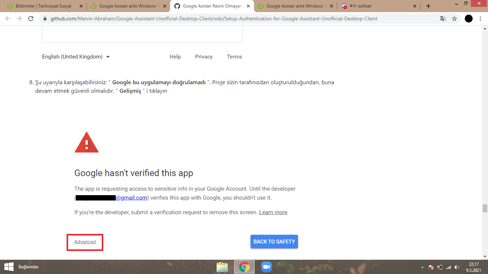Show hidden system tray icons

click(422, 267)
